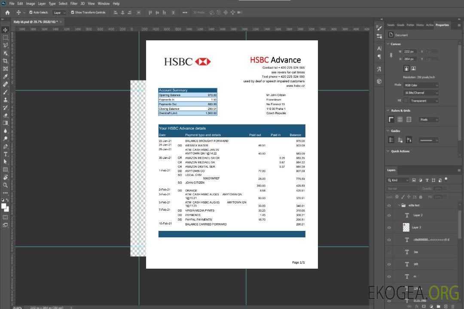Screen dimensions: 464x309
Task: Collapse the 'edita text' layer group
Action: (x=399, y=205)
